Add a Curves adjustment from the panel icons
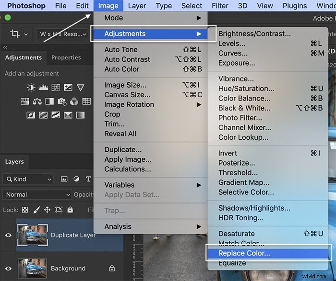The height and width of the screenshot is (281, 336). [x=56, y=88]
